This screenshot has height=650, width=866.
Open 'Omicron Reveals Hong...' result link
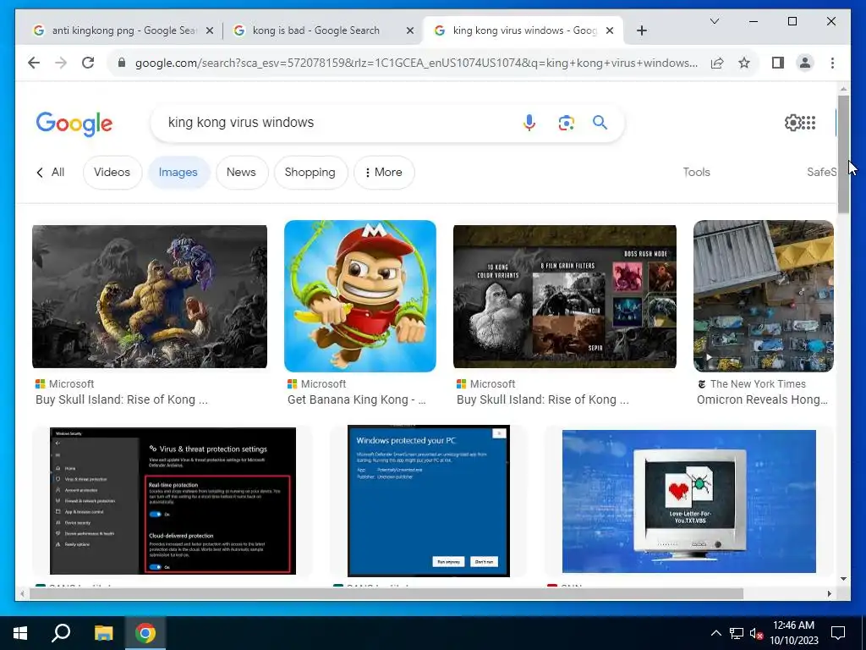tap(762, 399)
